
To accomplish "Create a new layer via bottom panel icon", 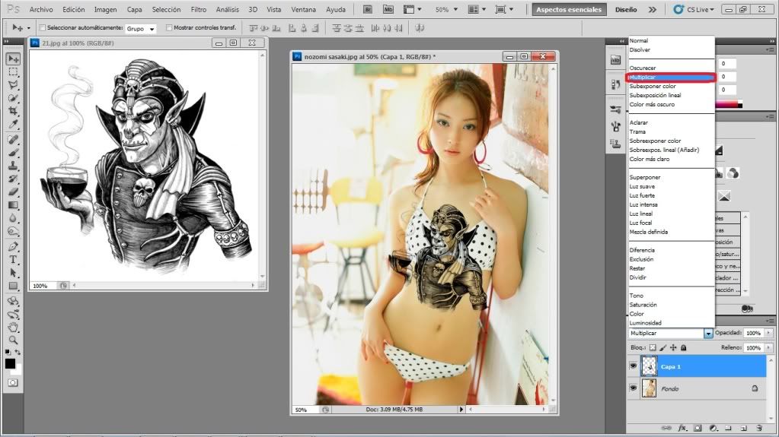I will click(x=744, y=428).
